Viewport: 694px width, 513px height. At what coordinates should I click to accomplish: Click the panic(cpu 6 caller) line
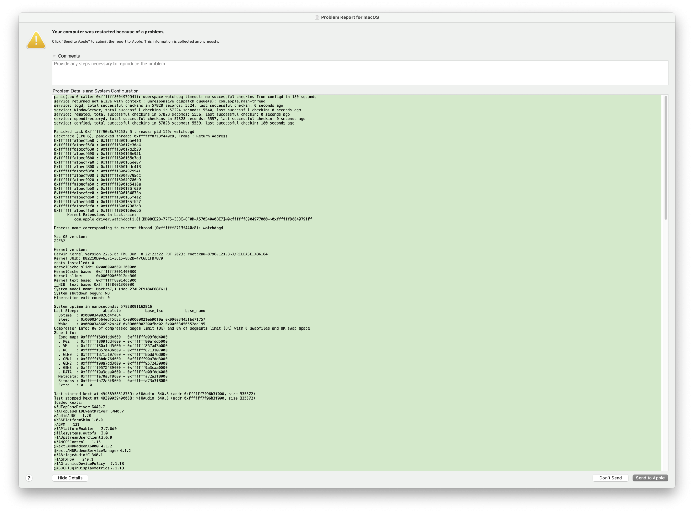coord(185,97)
